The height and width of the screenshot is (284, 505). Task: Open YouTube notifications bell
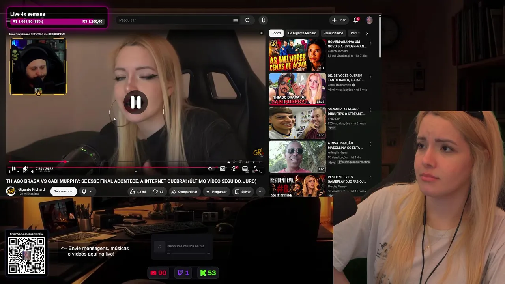coord(355,20)
